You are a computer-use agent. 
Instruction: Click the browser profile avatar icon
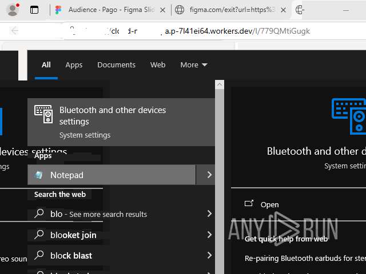tap(13, 10)
